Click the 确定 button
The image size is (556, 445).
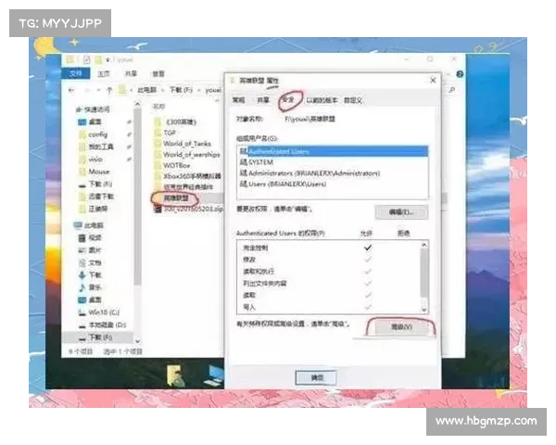tap(316, 377)
